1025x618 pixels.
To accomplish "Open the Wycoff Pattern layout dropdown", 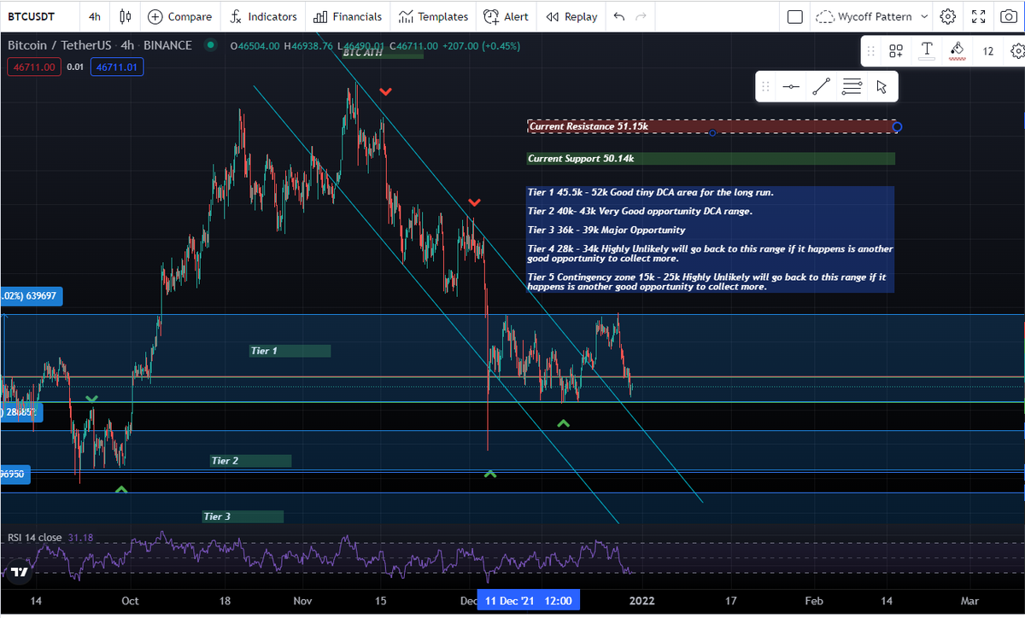I will click(871, 16).
